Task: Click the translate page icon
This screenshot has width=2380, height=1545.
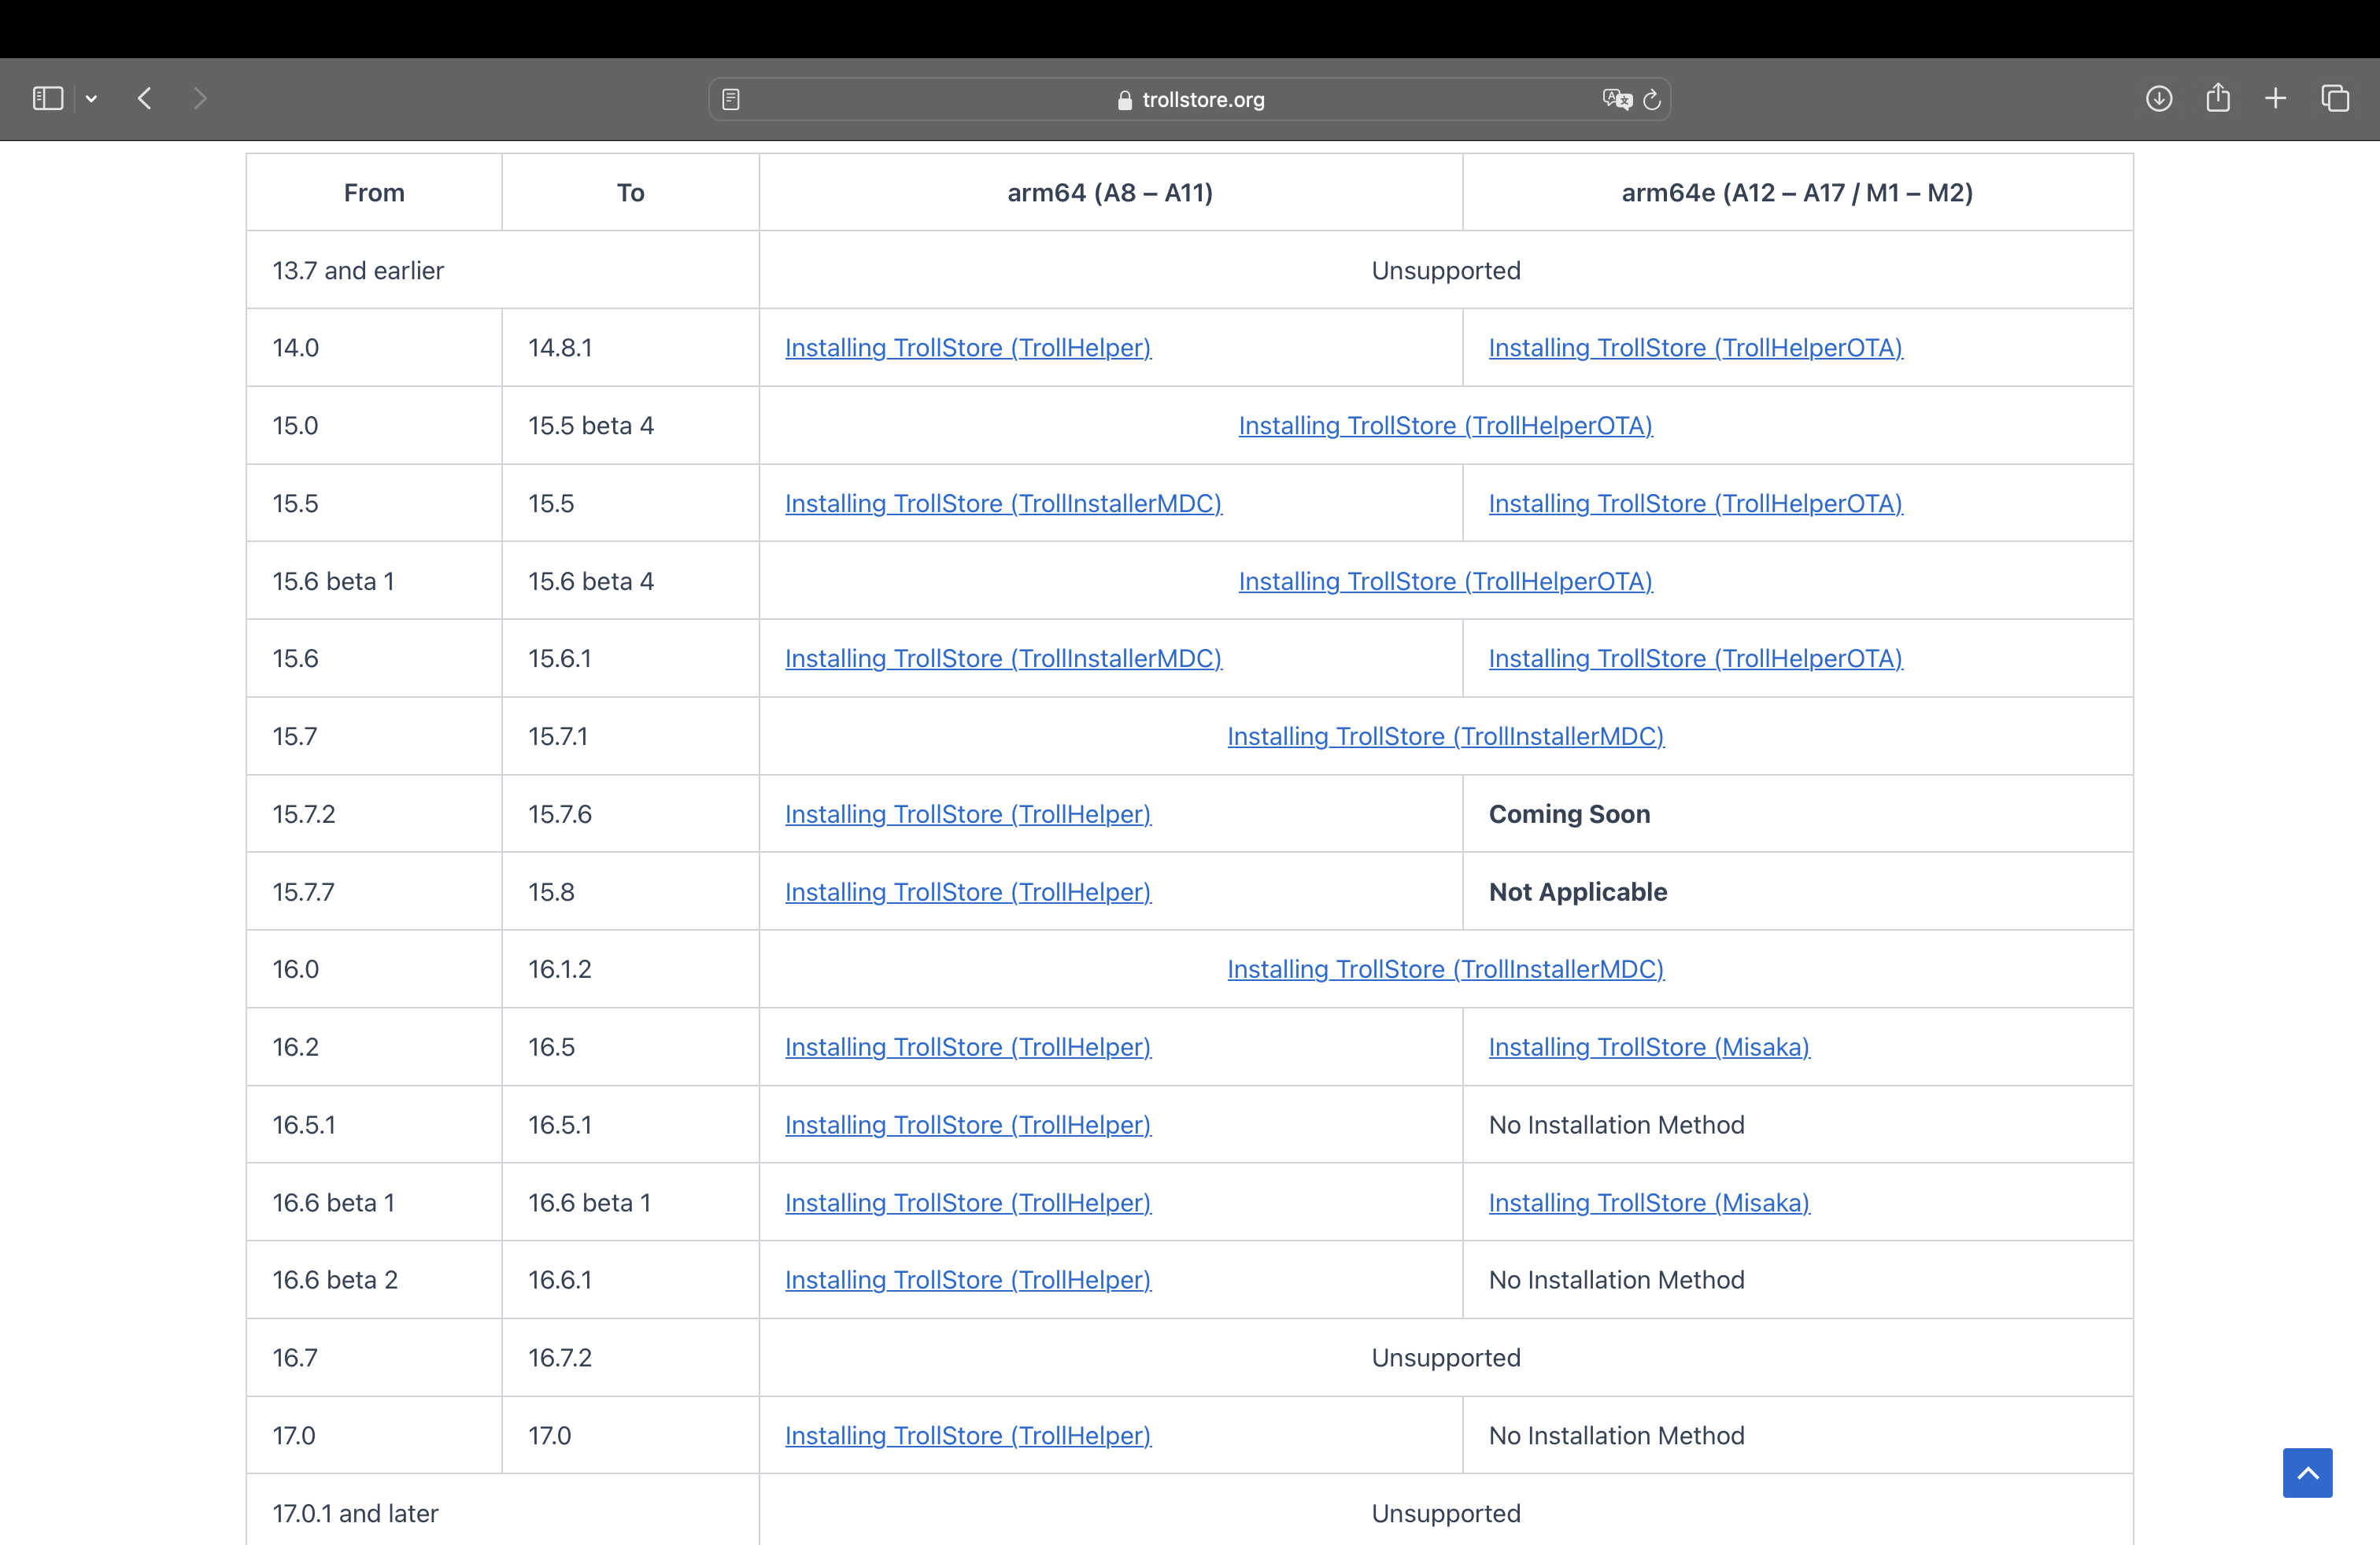Action: [1616, 99]
